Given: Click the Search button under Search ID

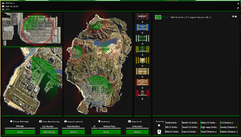Looking at the screenshot, I should point(137,132).
